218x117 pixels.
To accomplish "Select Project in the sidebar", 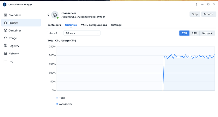I will [21, 23].
